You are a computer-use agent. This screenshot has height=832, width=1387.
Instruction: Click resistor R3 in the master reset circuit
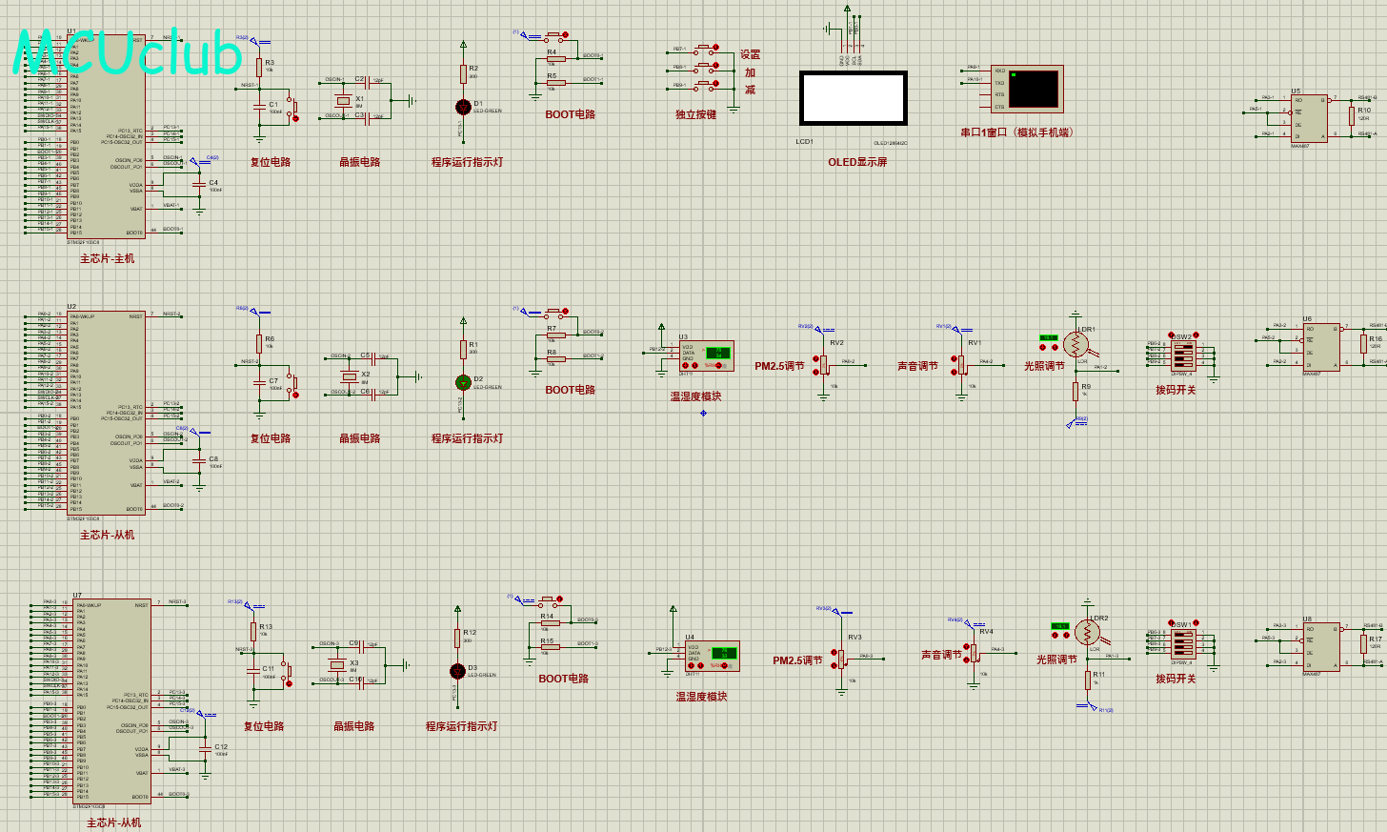pos(258,68)
